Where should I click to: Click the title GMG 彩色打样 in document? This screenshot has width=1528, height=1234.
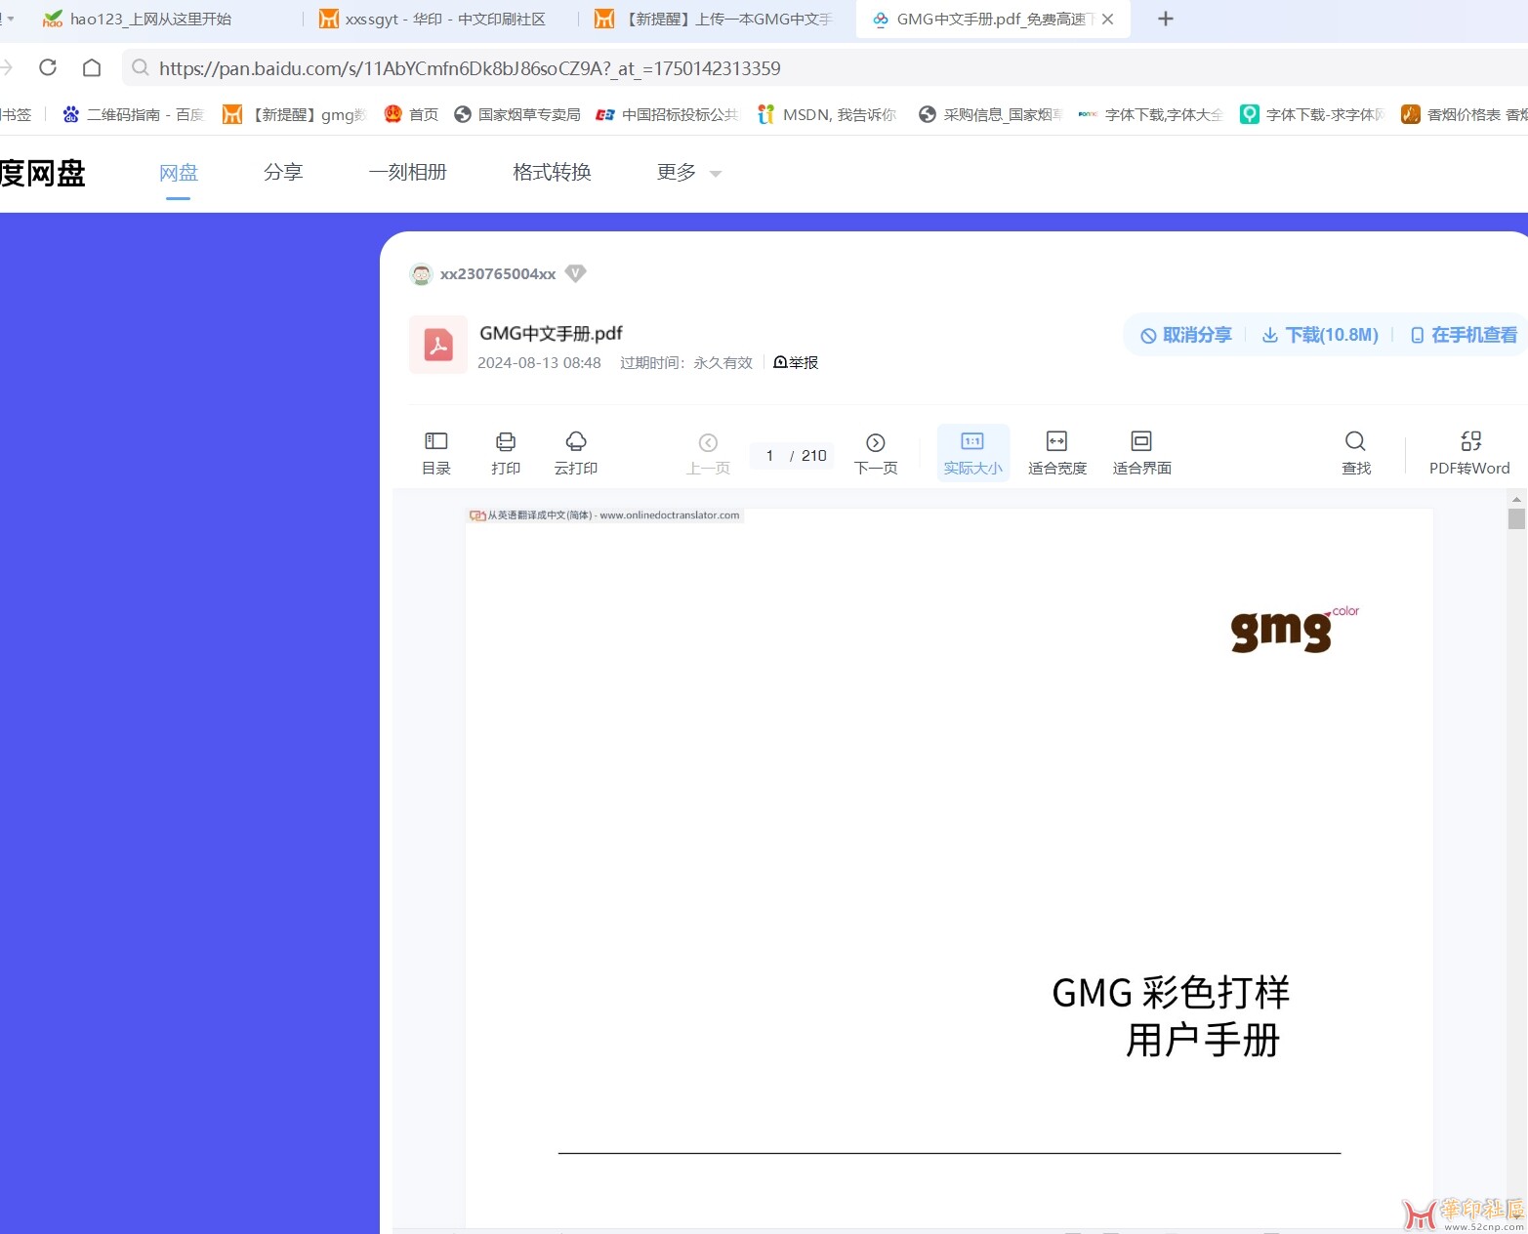(1170, 993)
